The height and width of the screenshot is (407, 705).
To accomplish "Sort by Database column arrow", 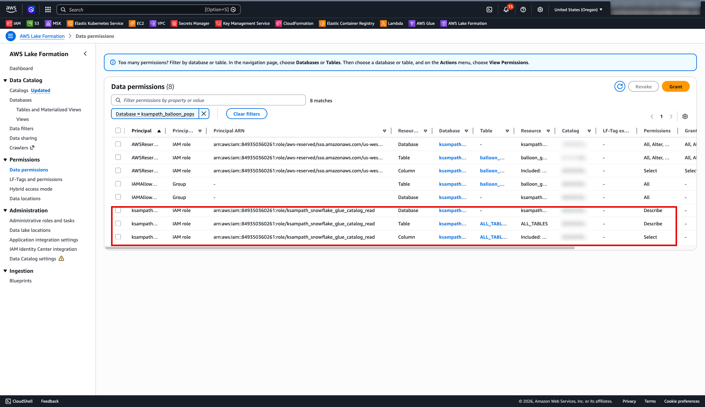I will point(466,131).
